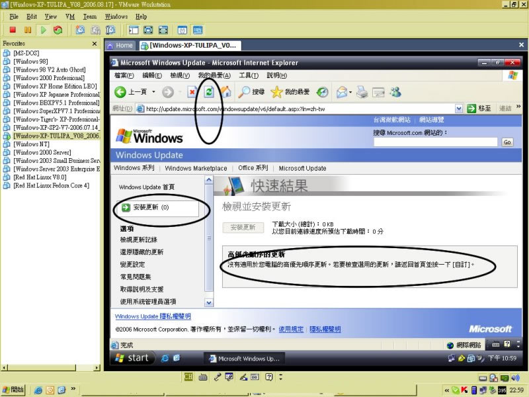Show VMware console view icon

click(x=198, y=30)
